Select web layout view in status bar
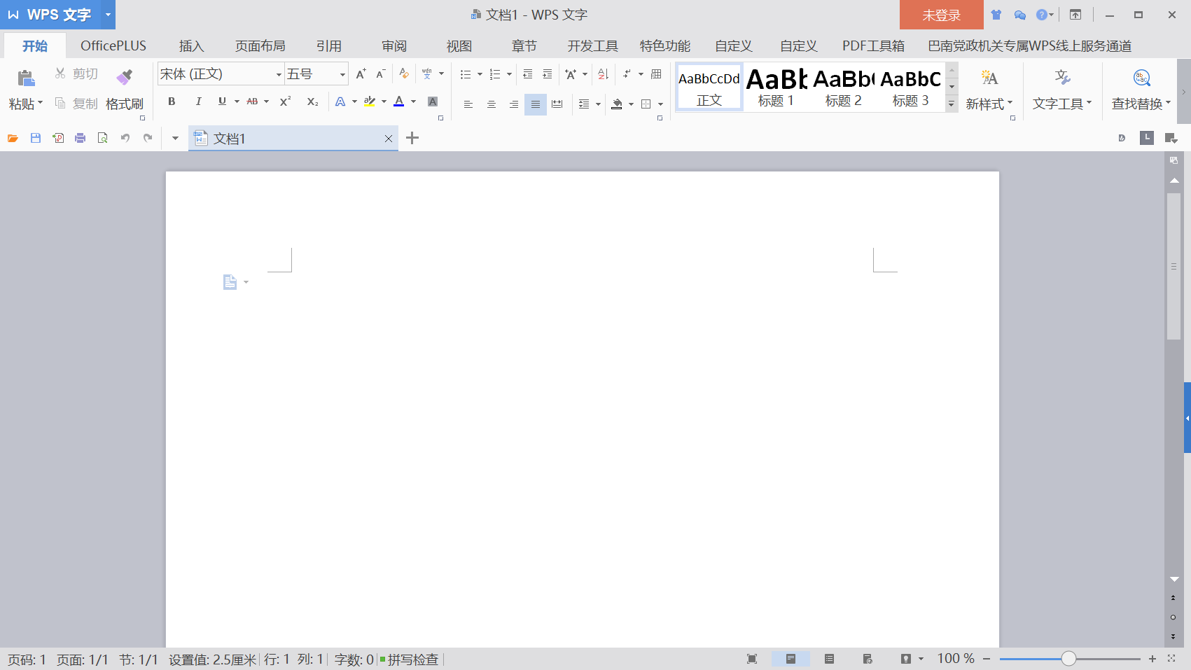Image resolution: width=1191 pixels, height=670 pixels. 868,659
